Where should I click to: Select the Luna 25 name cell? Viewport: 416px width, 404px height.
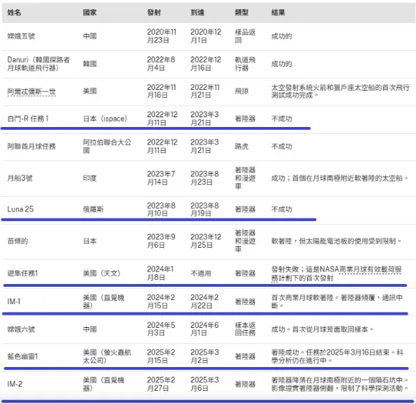(x=20, y=209)
